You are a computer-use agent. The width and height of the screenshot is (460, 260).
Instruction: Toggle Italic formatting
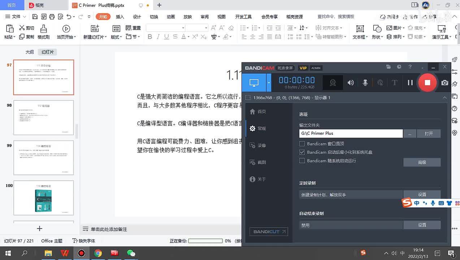coord(158,36)
